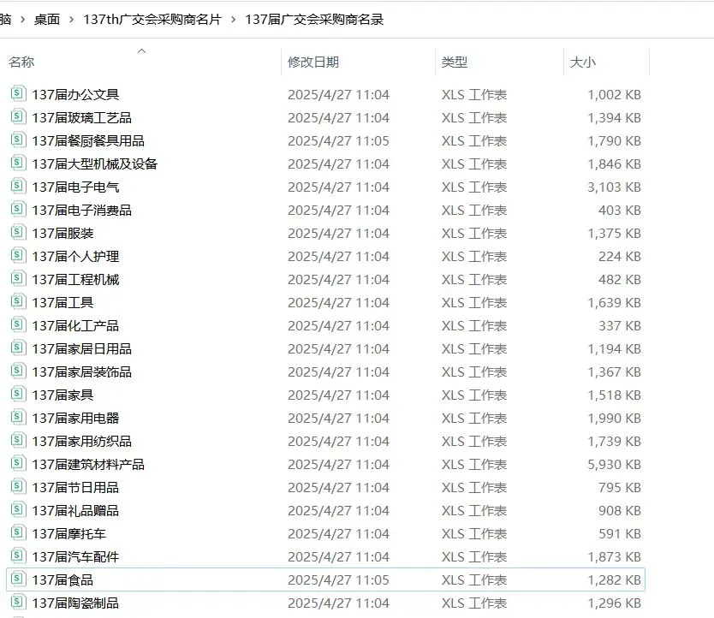This screenshot has width=714, height=618.
Task: Click the file icon for 137届建筑材料产品
Action: (18, 464)
